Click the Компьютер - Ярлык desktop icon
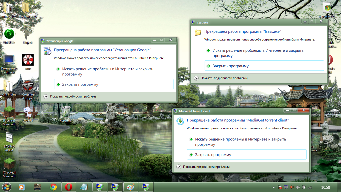Image resolution: width=342 pixels, height=194 pixels. (9, 64)
